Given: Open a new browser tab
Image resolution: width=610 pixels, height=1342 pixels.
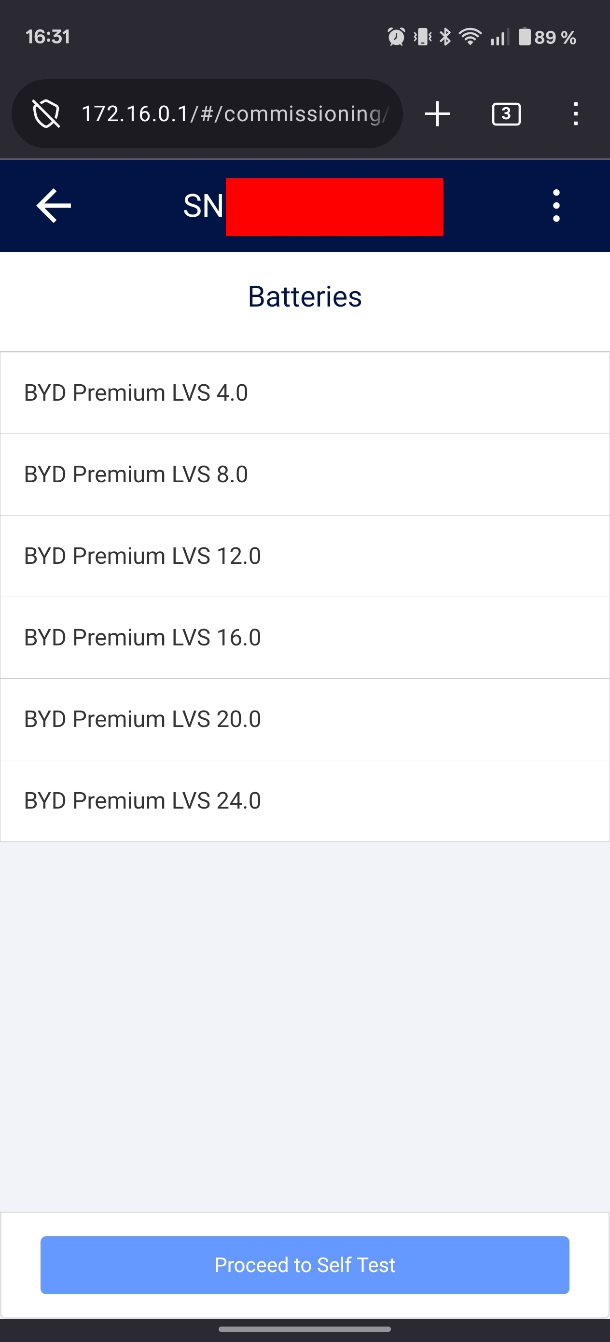Looking at the screenshot, I should tap(437, 113).
